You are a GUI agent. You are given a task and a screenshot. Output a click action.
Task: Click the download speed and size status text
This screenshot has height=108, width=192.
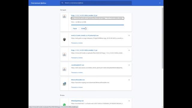(x=79, y=22)
